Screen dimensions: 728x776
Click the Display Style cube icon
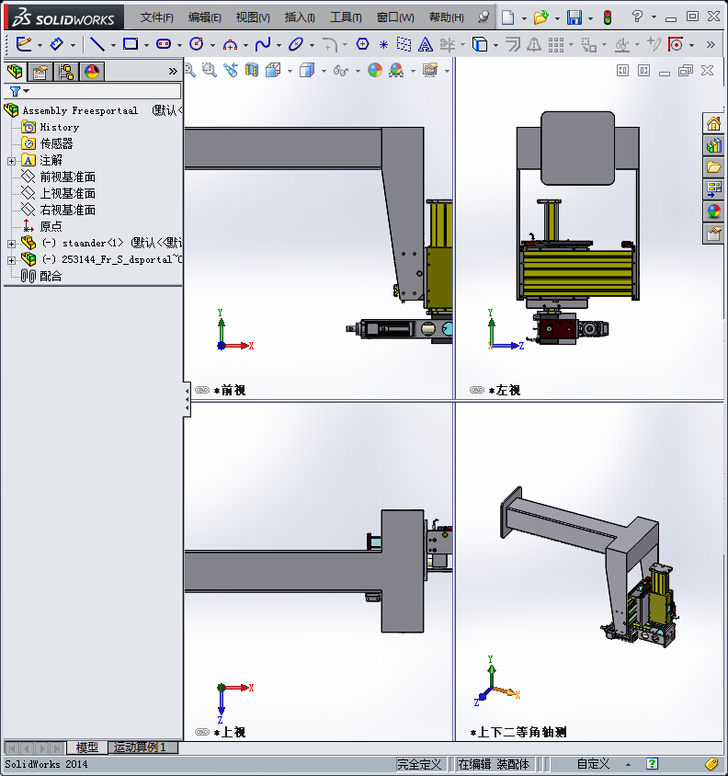pos(307,70)
